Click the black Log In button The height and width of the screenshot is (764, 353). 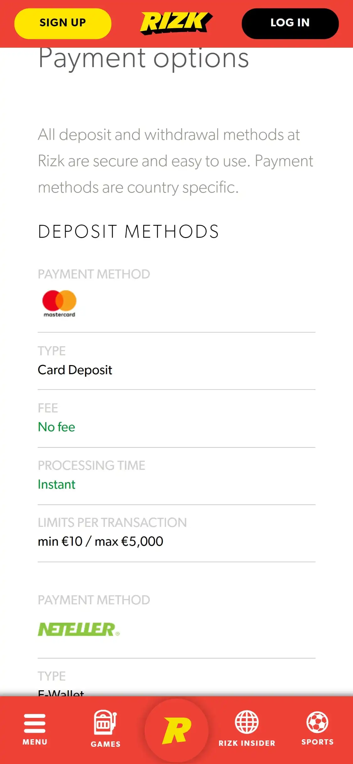click(x=290, y=24)
